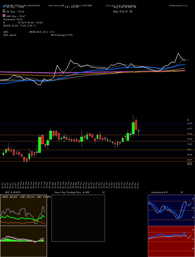Click the empty intraday trading price panel

pyautogui.click(x=78, y=218)
